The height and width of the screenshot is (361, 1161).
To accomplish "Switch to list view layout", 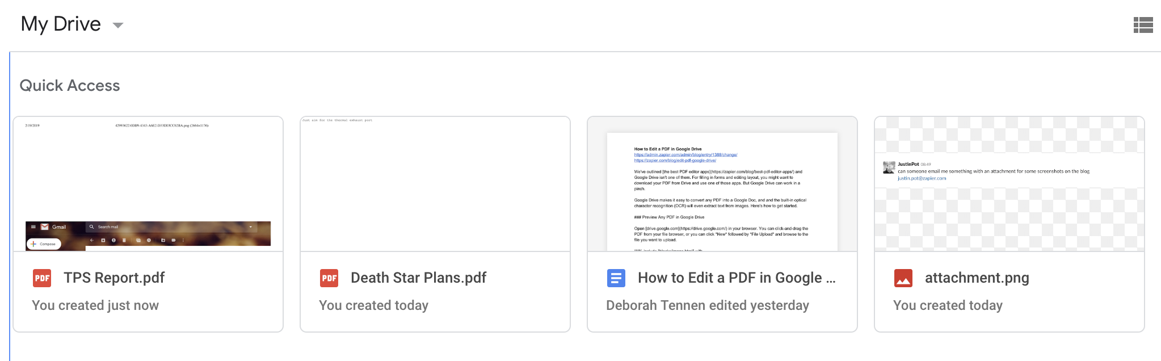I will tap(1143, 25).
